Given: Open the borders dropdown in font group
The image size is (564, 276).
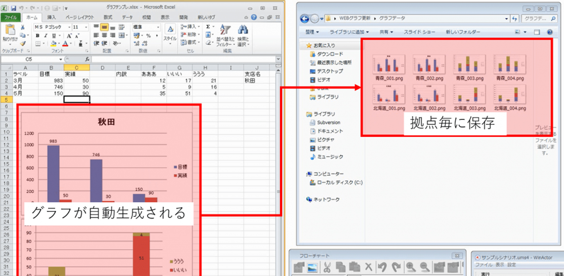Looking at the screenshot, I should [x=43, y=44].
